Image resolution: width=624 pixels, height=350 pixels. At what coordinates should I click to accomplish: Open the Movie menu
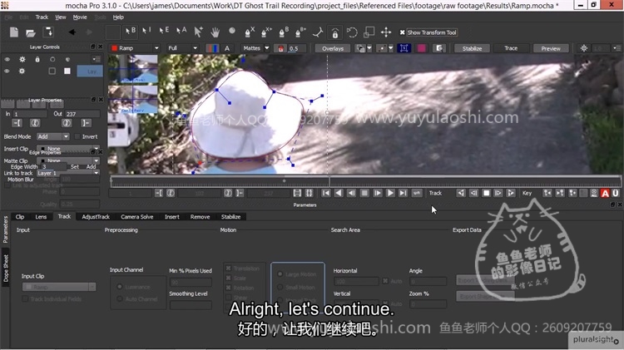tap(80, 17)
